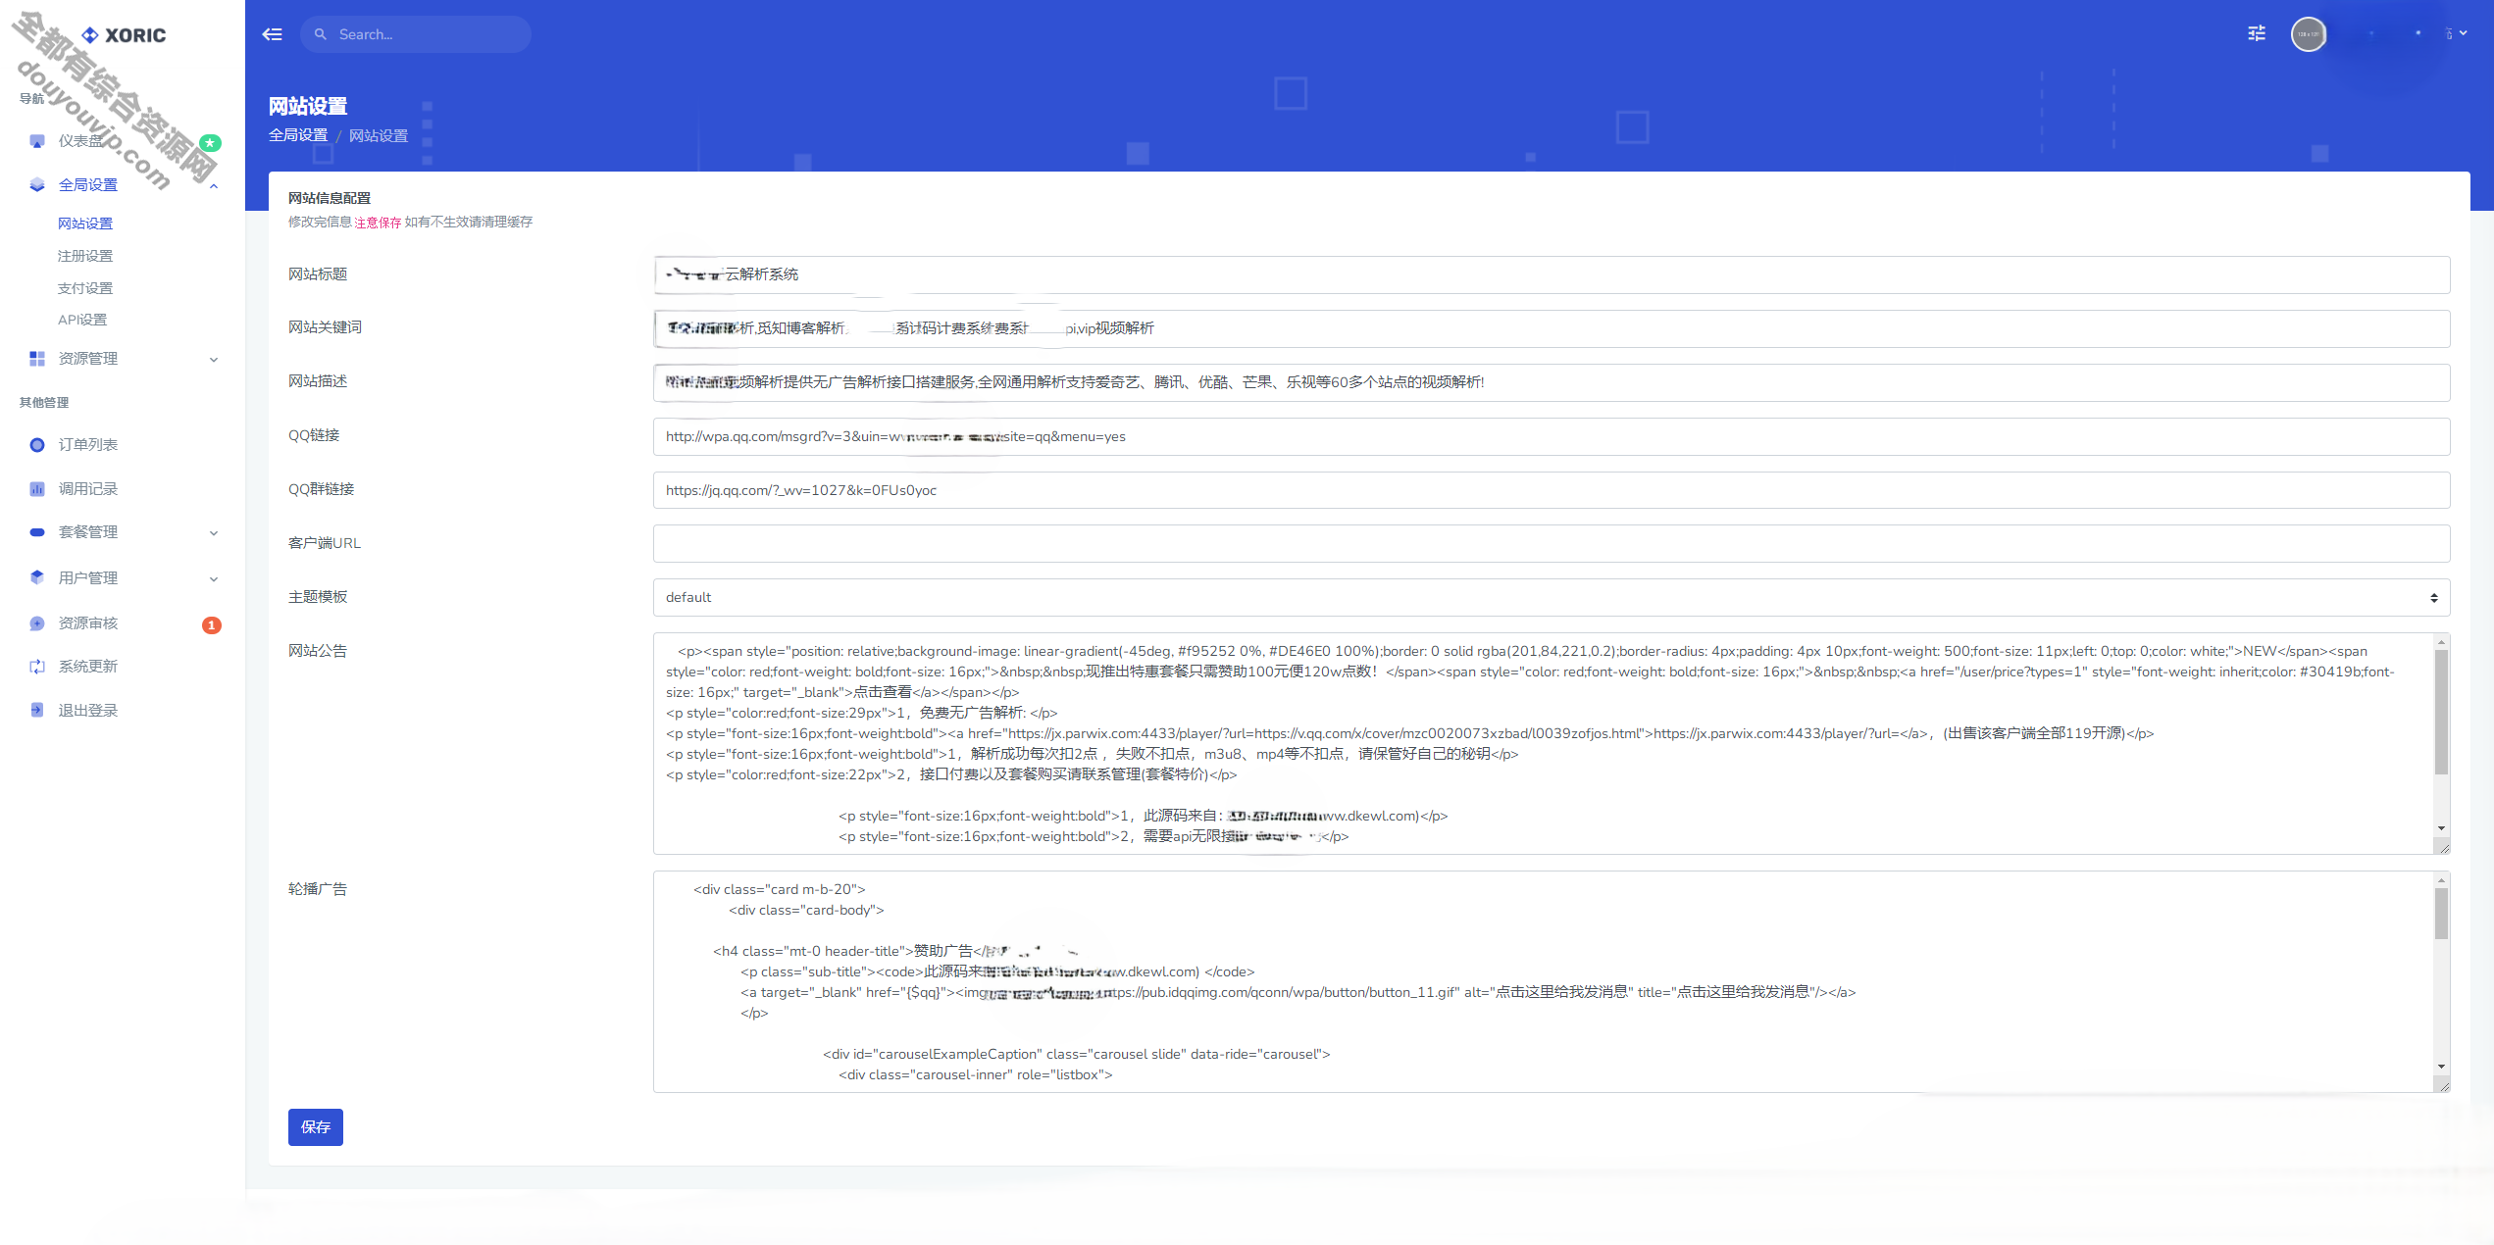Click the 注册设置 menu item
Image resolution: width=2494 pixels, height=1245 pixels.
point(84,255)
